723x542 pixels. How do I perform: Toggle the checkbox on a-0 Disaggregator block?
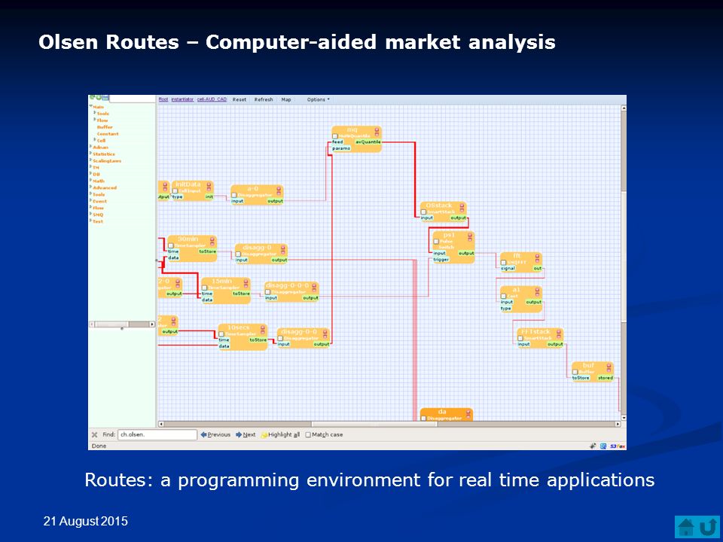[x=234, y=195]
